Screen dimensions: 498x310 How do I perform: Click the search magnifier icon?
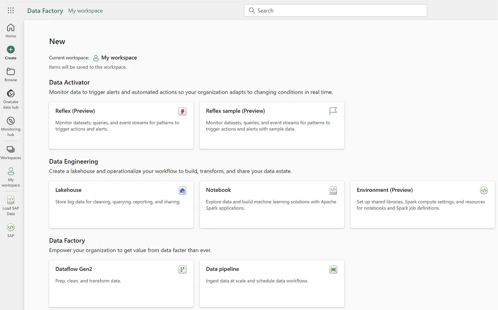[x=252, y=10]
